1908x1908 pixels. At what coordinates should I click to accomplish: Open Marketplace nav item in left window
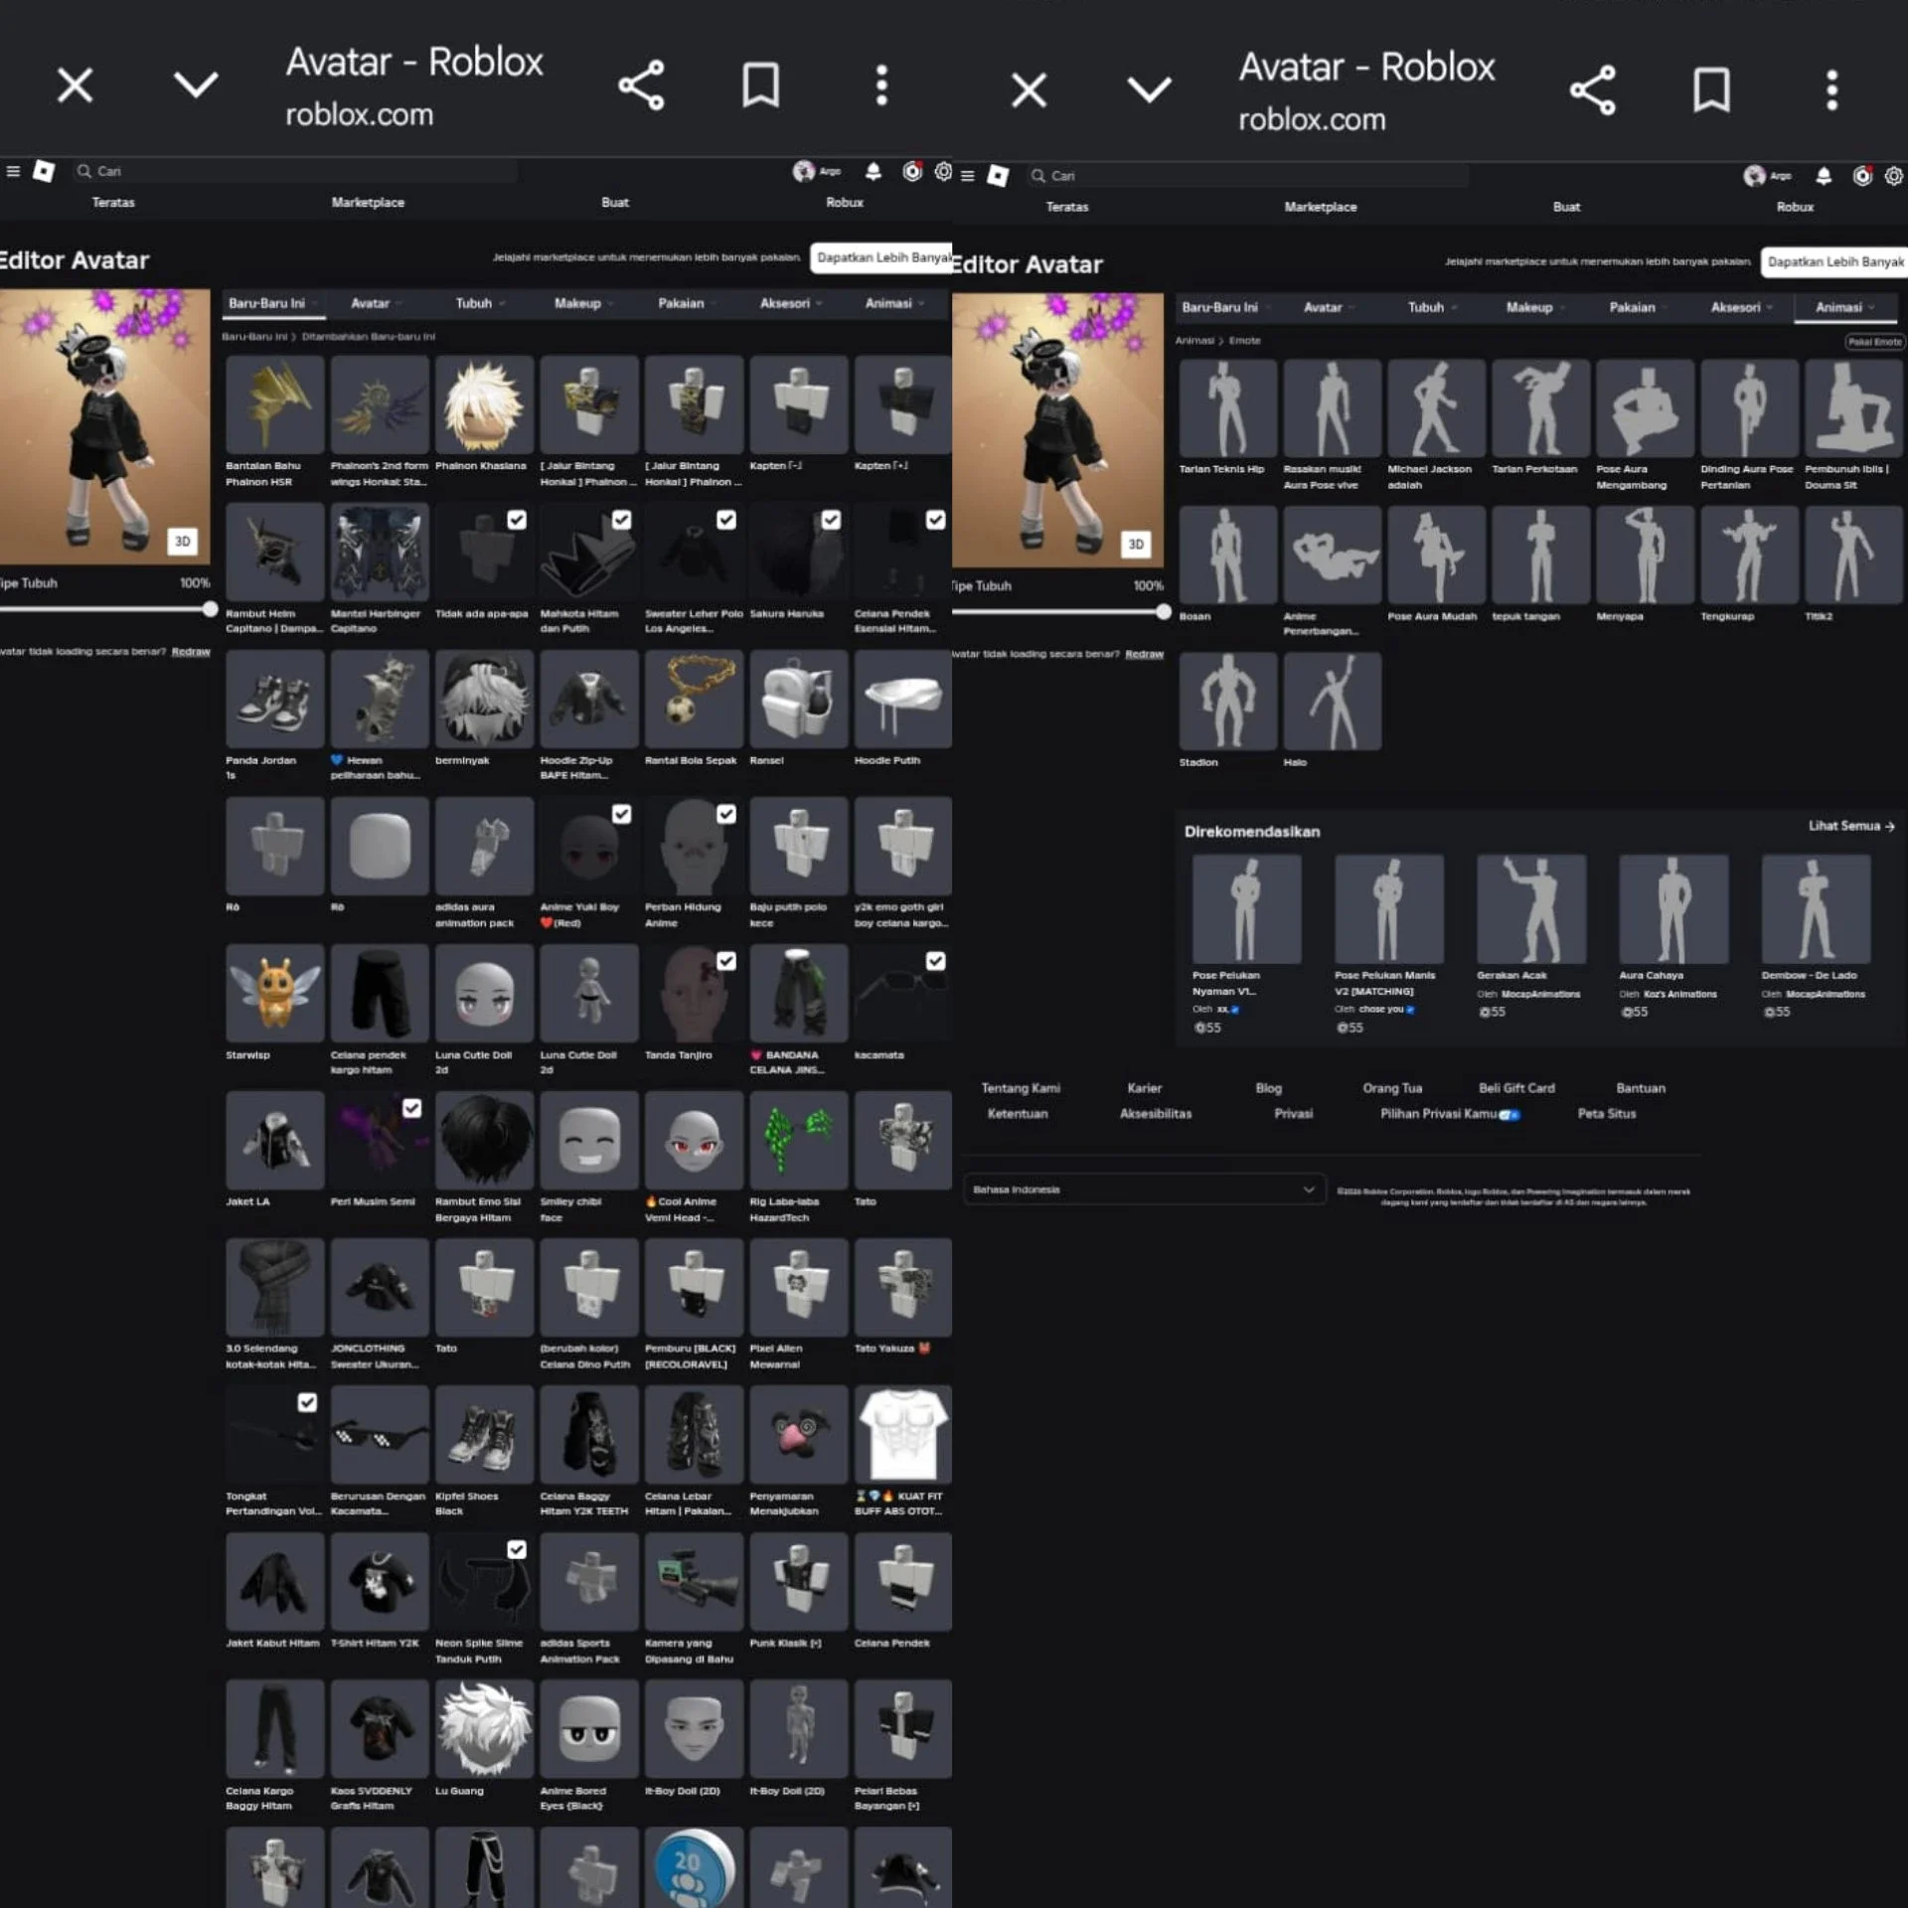coord(368,203)
